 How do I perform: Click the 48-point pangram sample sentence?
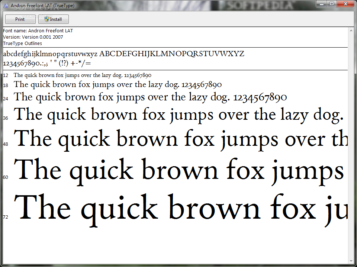tap(181, 140)
